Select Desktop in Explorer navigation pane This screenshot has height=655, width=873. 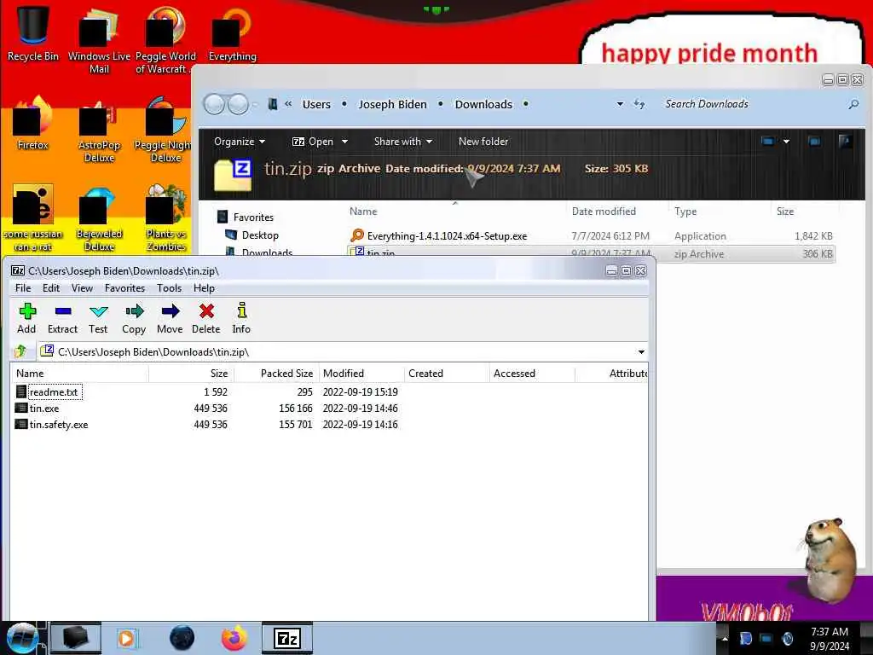(252, 235)
